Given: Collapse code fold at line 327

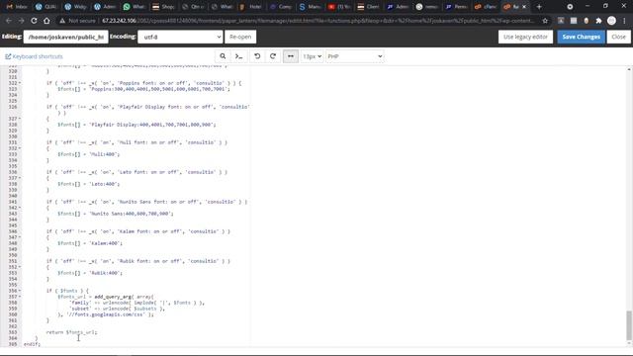Looking at the screenshot, I should pyautogui.click(x=20, y=119).
